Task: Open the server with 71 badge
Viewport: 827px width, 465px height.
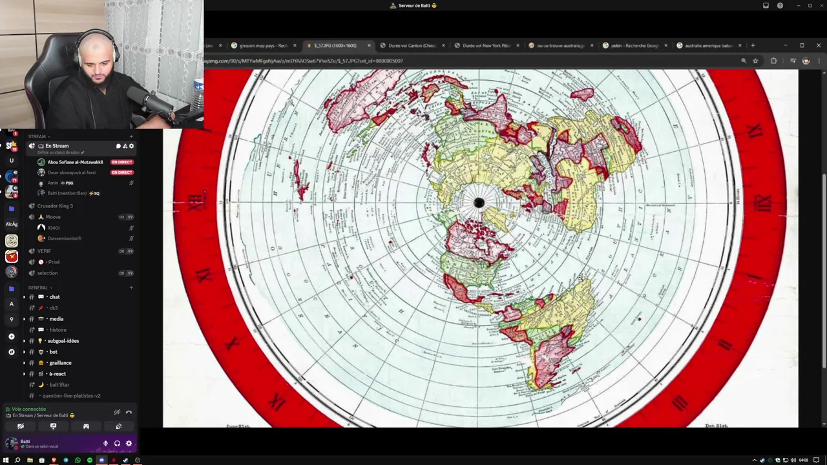Action: coord(11,176)
